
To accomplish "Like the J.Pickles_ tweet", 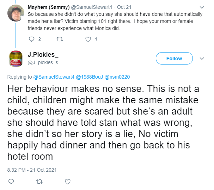I will coord(68,182).
